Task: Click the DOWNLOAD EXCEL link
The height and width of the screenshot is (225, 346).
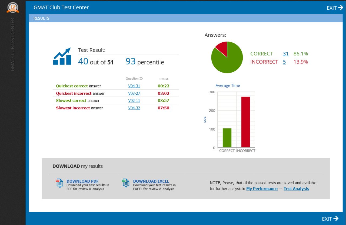Action: click(151, 181)
